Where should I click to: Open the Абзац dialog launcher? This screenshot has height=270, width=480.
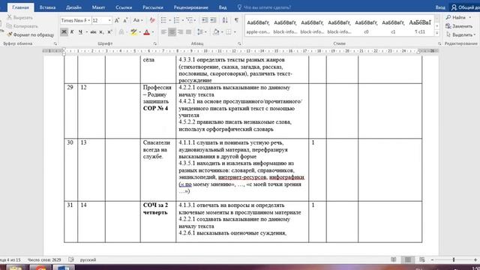tap(239, 43)
